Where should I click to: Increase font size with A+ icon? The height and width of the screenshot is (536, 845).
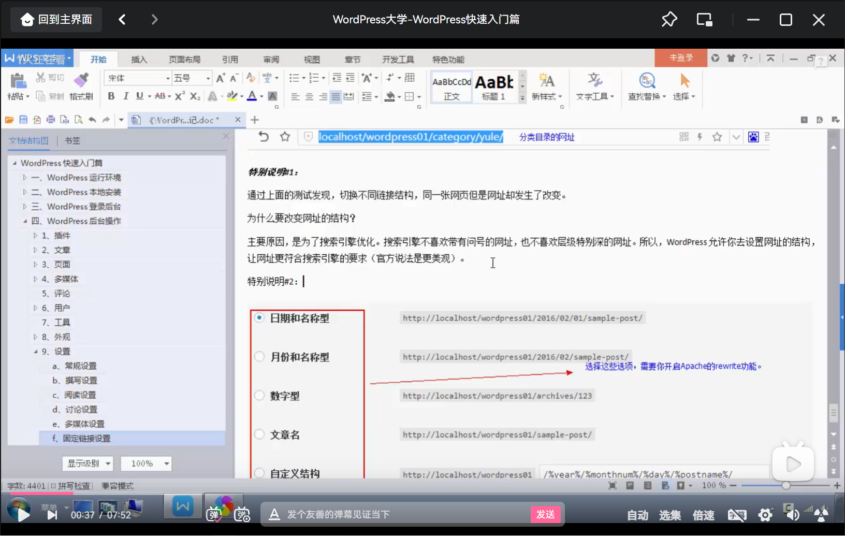(x=221, y=78)
